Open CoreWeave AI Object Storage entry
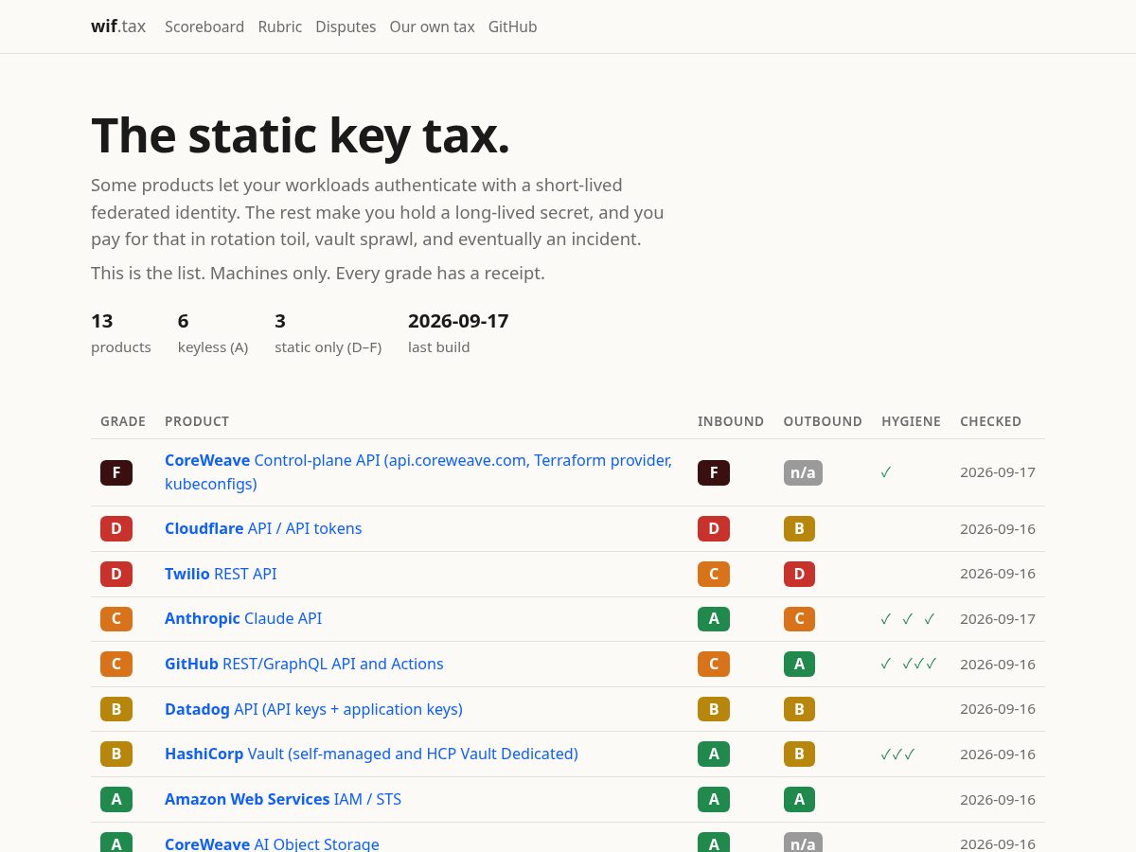This screenshot has width=1136, height=852. pos(272,843)
